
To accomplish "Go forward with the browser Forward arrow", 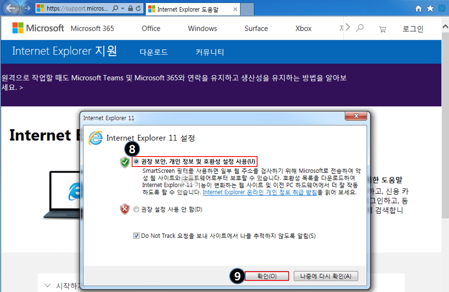I will point(27,8).
